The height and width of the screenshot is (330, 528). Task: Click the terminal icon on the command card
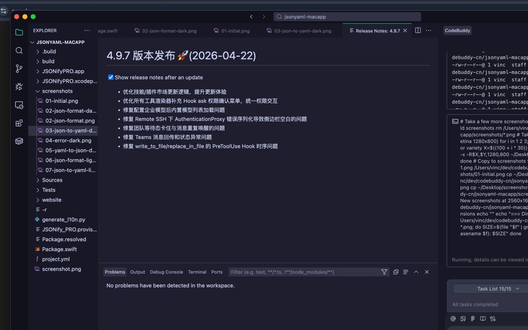[x=455, y=122]
